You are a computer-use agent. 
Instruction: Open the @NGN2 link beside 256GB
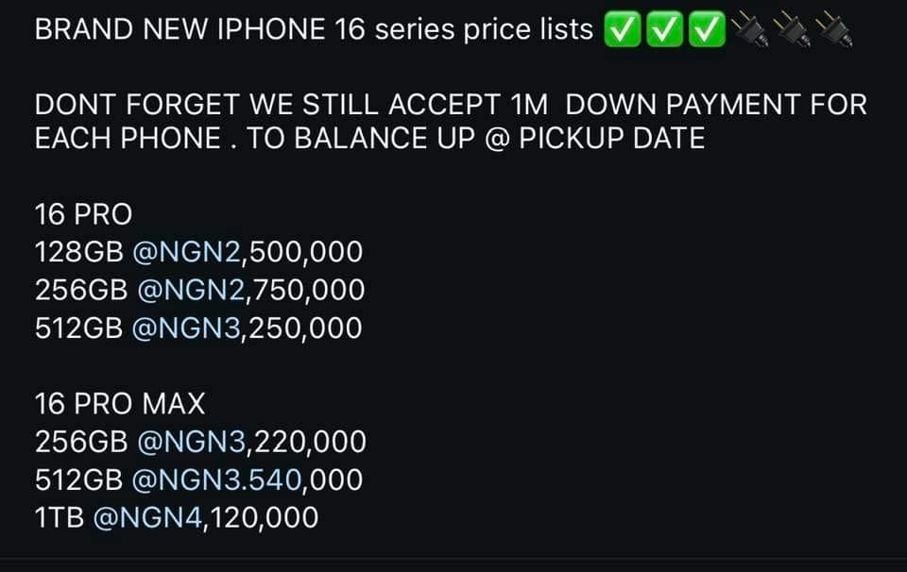(192, 290)
